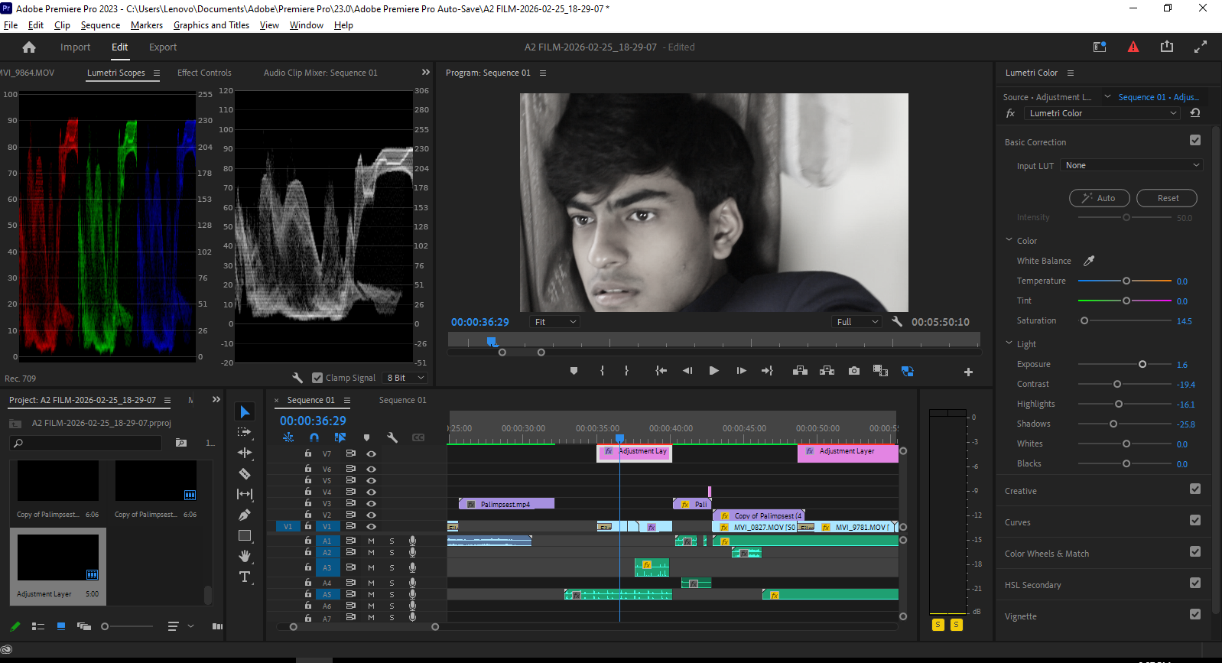Toggle the Curves section checkbox

click(x=1195, y=521)
